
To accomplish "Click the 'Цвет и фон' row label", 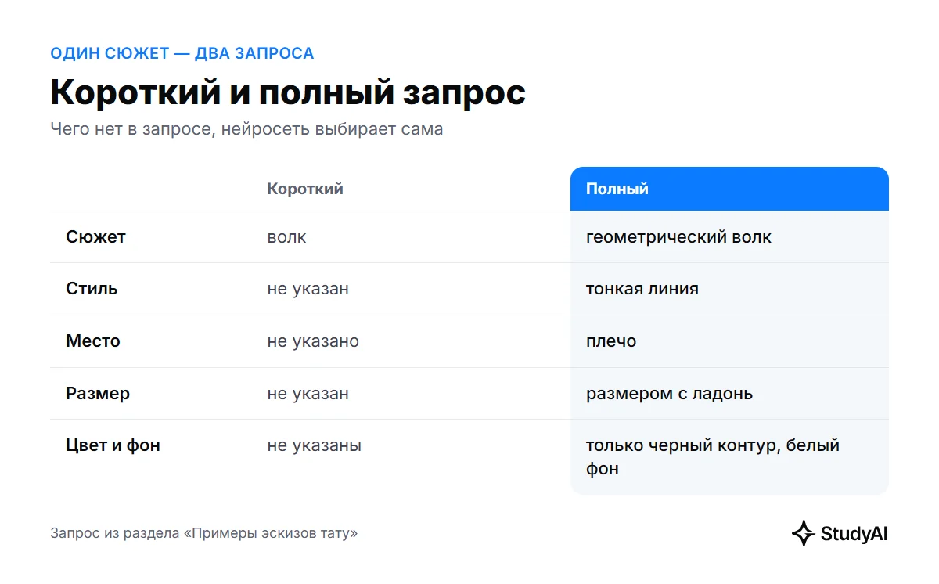I will [x=113, y=445].
